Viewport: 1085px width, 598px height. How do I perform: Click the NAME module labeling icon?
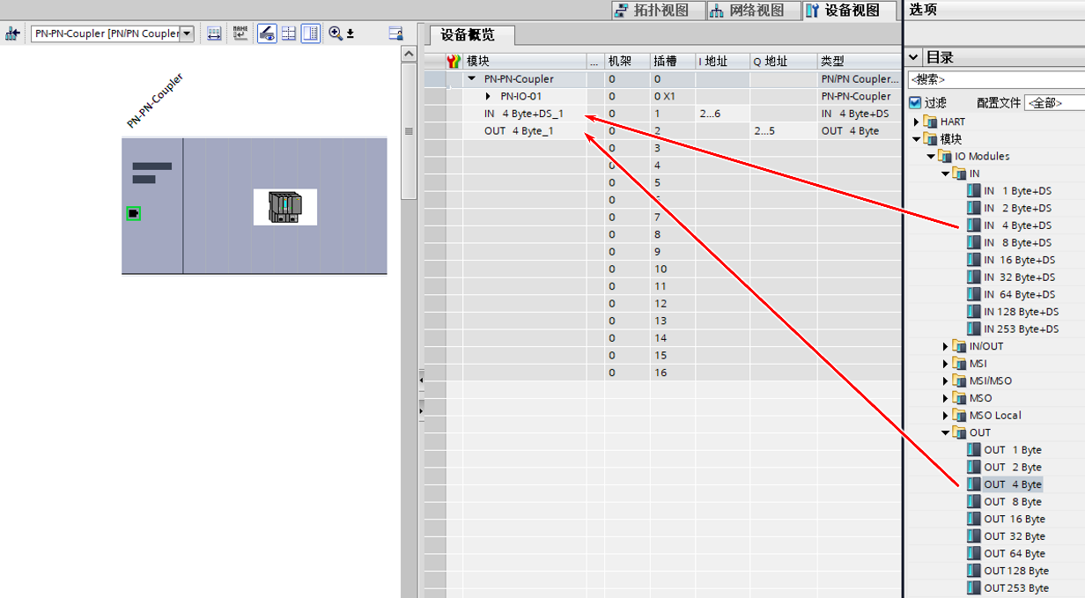click(x=240, y=33)
